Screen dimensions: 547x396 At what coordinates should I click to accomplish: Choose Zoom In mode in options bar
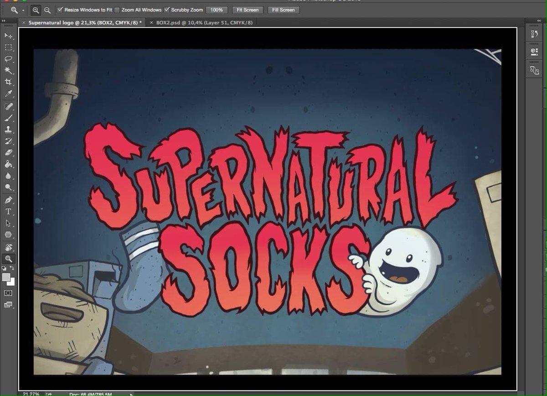36,10
